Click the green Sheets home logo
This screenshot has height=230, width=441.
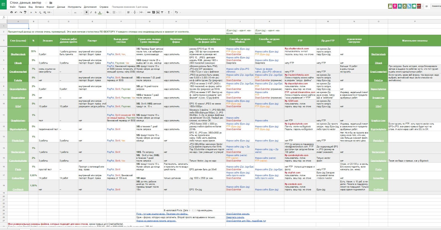coord(4,5)
